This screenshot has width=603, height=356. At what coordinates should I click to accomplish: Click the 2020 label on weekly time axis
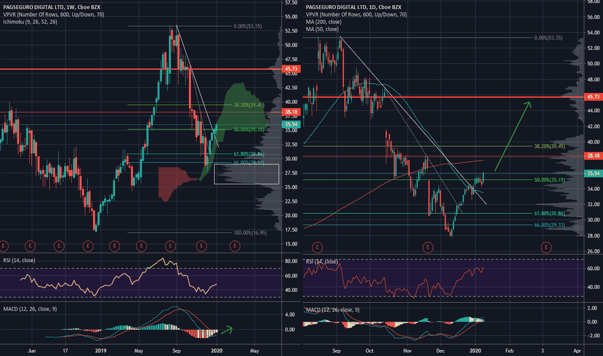(217, 351)
